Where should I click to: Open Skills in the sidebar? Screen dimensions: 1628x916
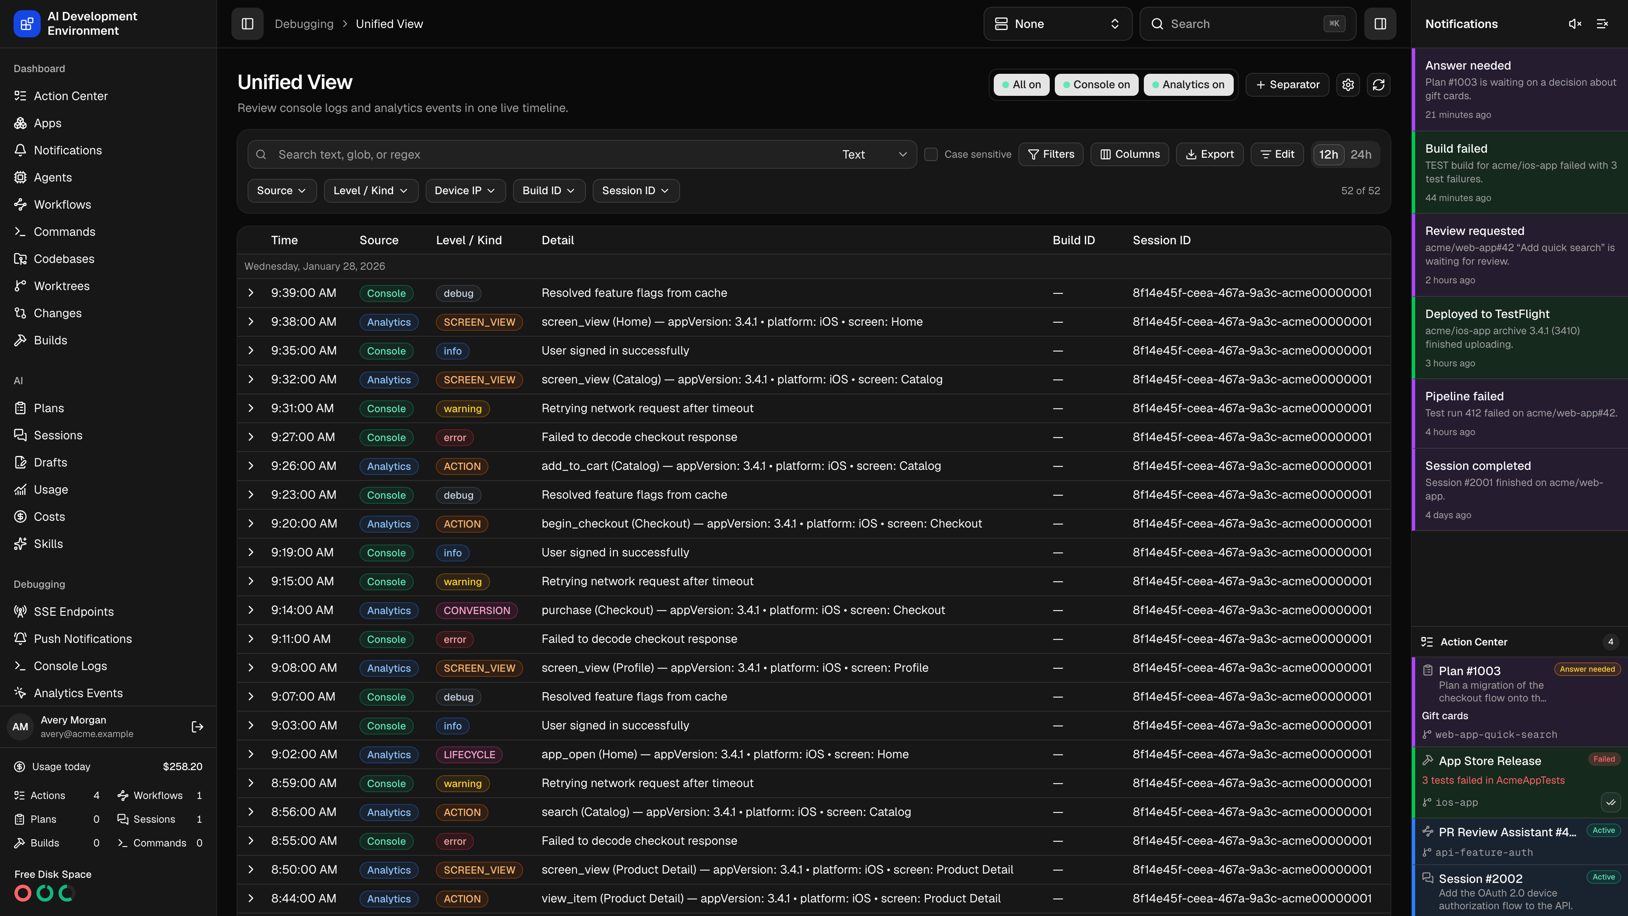click(108, 544)
